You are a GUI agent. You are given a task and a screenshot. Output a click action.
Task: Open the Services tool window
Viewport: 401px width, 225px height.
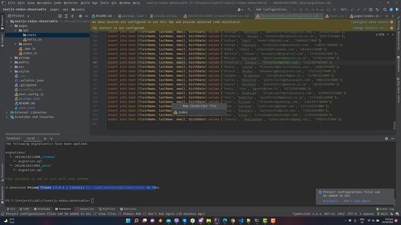click(128, 209)
